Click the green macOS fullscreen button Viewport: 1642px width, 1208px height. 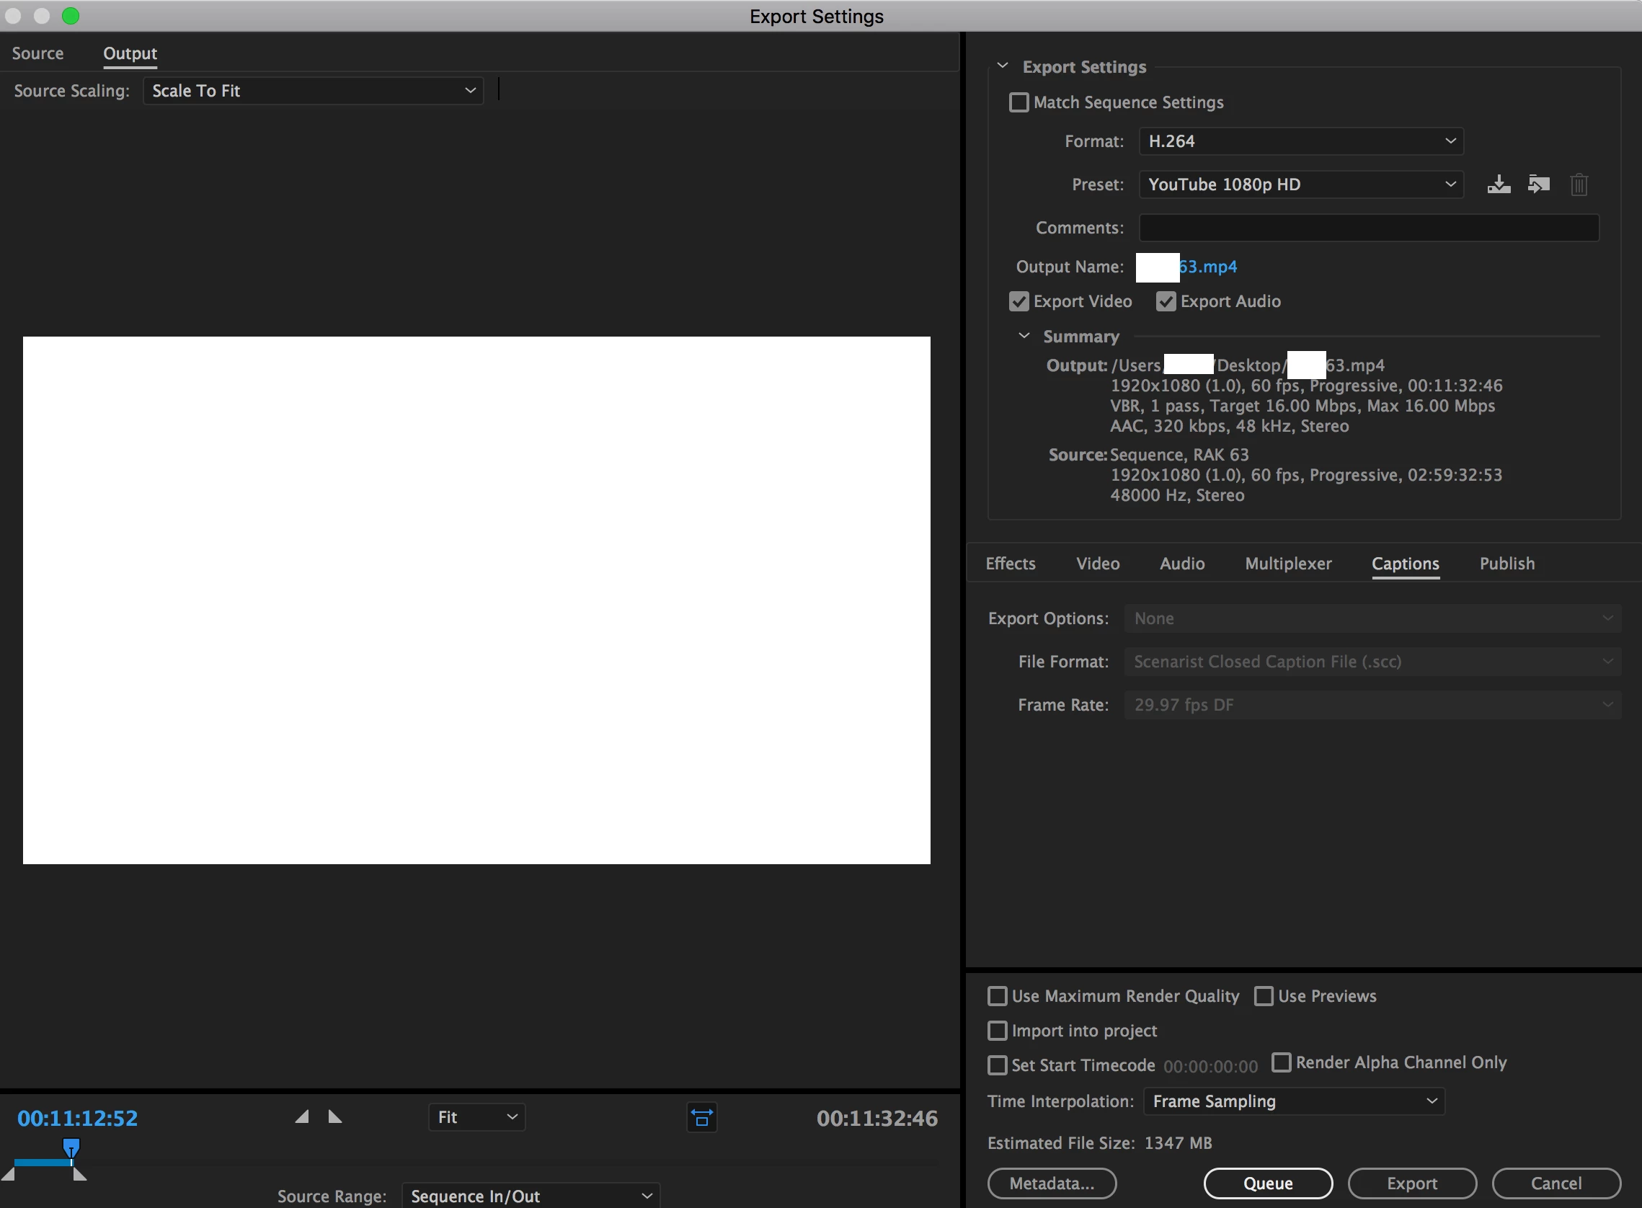pos(70,16)
